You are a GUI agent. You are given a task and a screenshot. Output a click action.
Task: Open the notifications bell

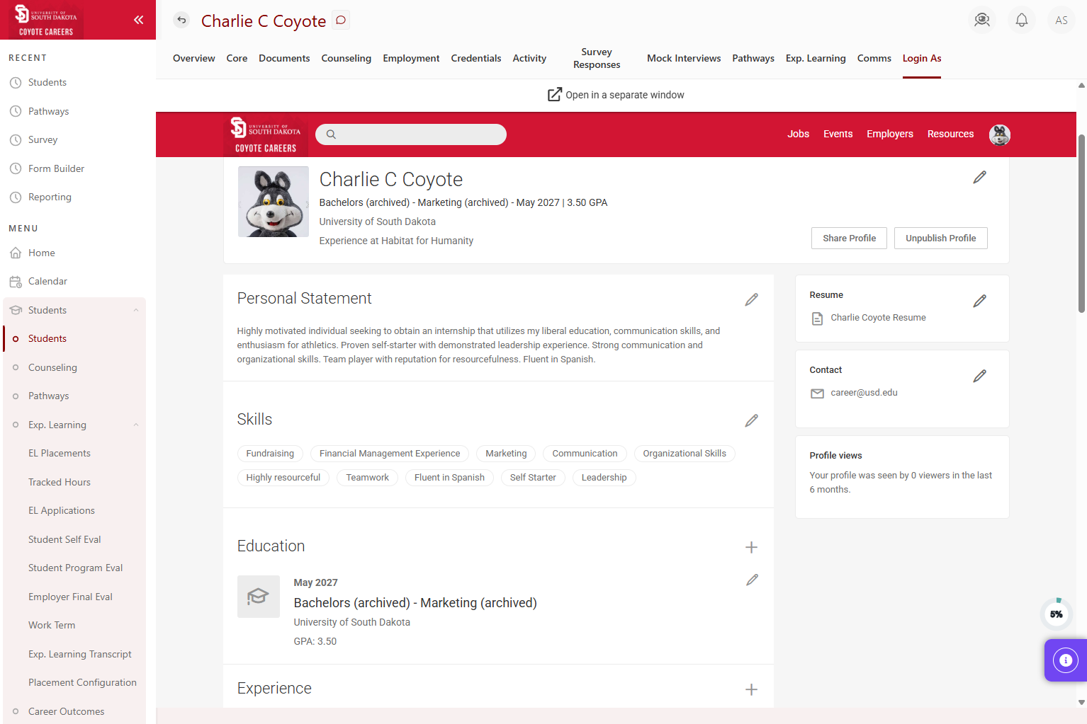click(x=1022, y=20)
